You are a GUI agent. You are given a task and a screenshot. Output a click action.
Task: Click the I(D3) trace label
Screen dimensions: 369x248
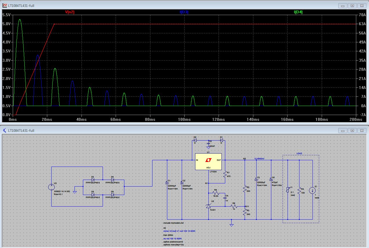[x=184, y=12]
